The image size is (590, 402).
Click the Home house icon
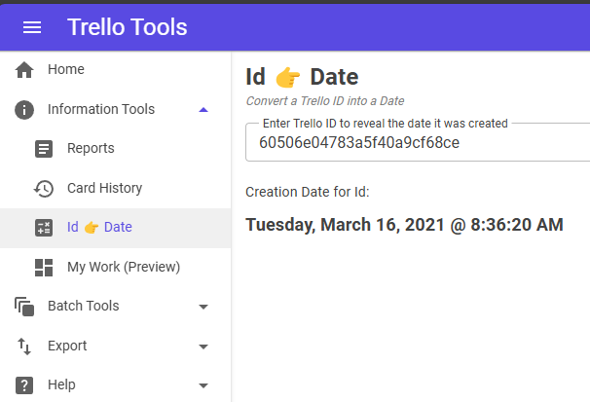tap(24, 70)
